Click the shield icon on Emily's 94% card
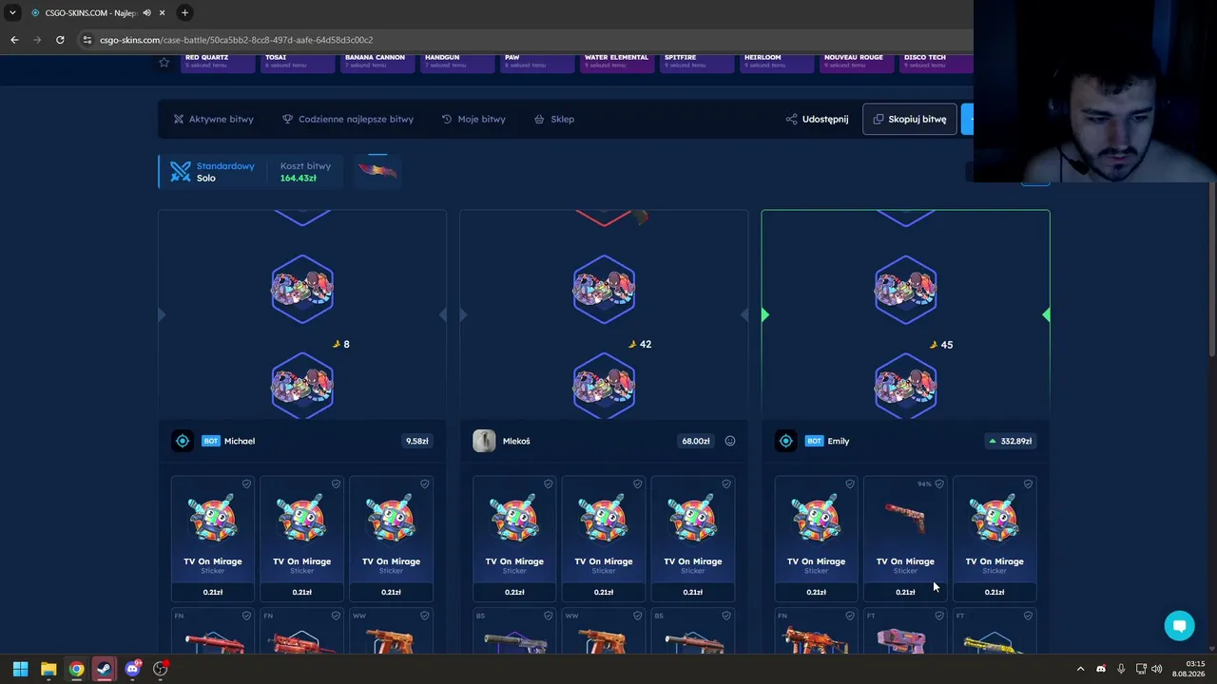Image resolution: width=1217 pixels, height=684 pixels. pos(939,484)
